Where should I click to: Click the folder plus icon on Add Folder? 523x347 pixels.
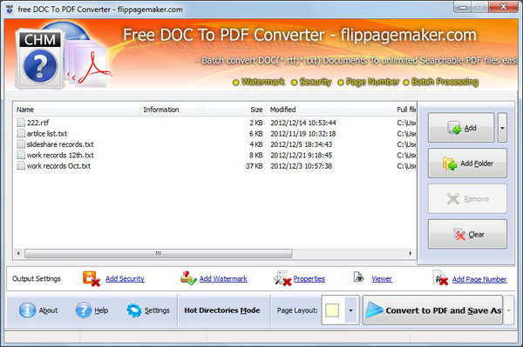[450, 163]
